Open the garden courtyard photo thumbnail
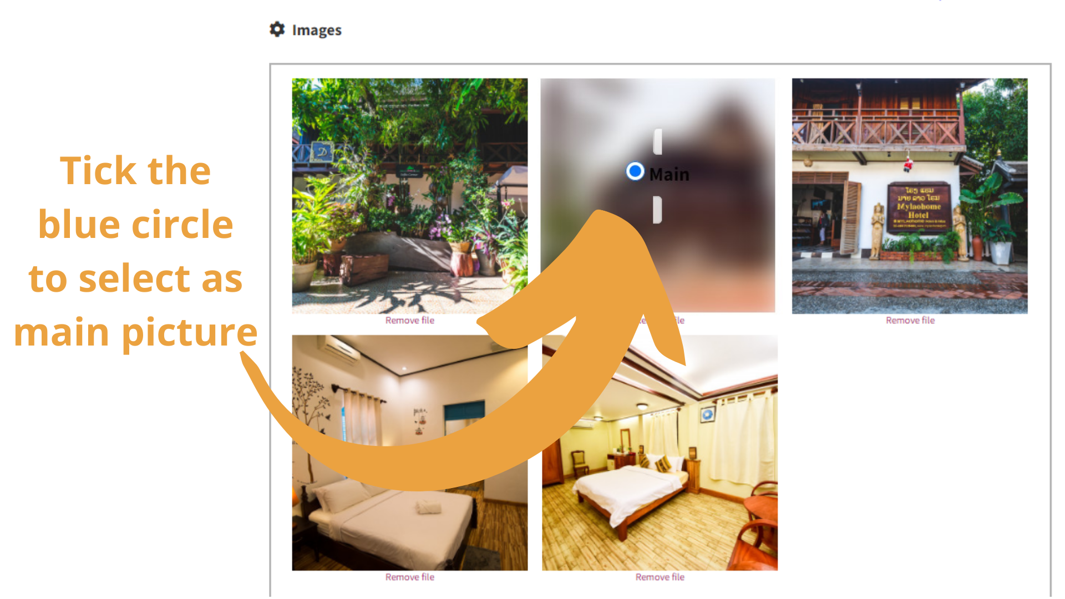 [x=410, y=196]
